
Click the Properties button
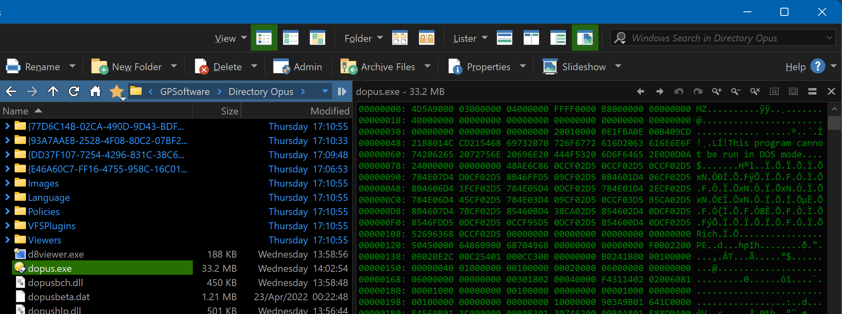[x=479, y=67]
